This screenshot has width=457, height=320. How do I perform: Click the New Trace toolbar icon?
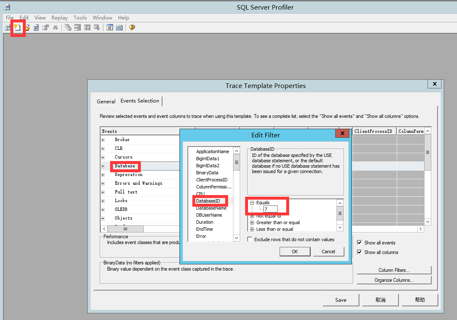tap(7, 28)
